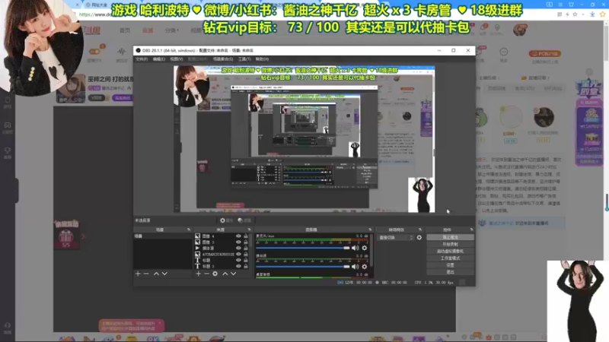This screenshot has height=342, width=609.
Task: Click the 首页 home link in the browser page
Action: pos(125,30)
